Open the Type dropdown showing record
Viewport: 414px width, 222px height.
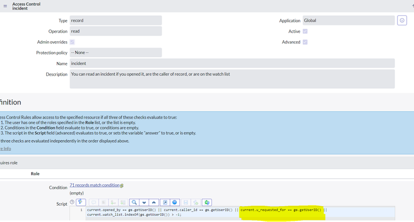click(116, 20)
